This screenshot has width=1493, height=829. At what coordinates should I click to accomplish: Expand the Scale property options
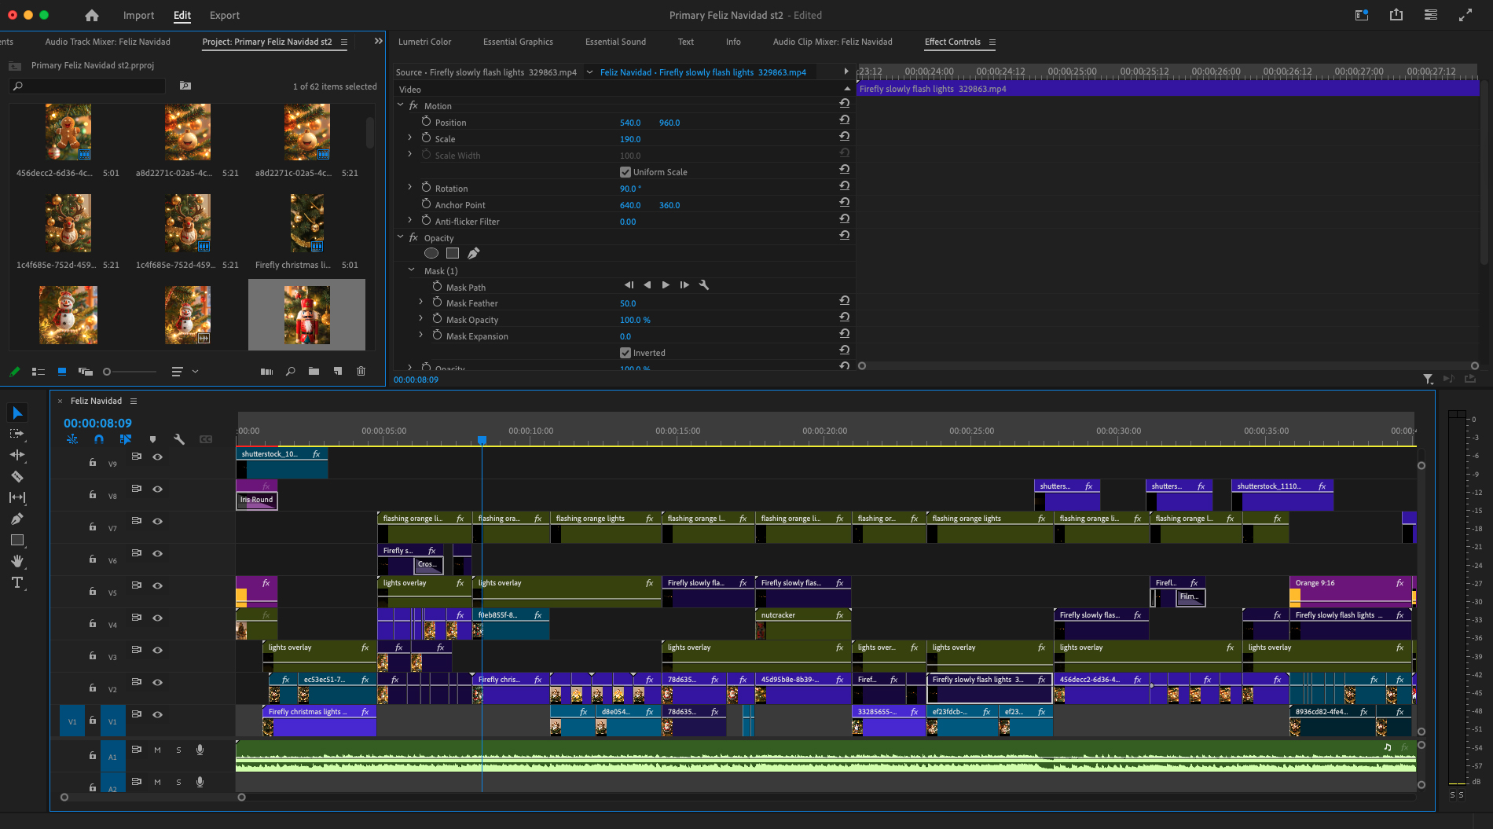(409, 138)
